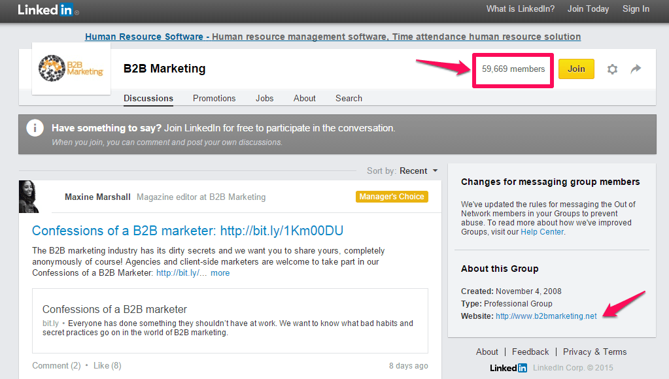Open Confessions of a B2B marketer headline

tap(188, 231)
